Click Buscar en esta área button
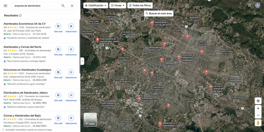This screenshot has width=264, height=132. pyautogui.click(x=159, y=13)
